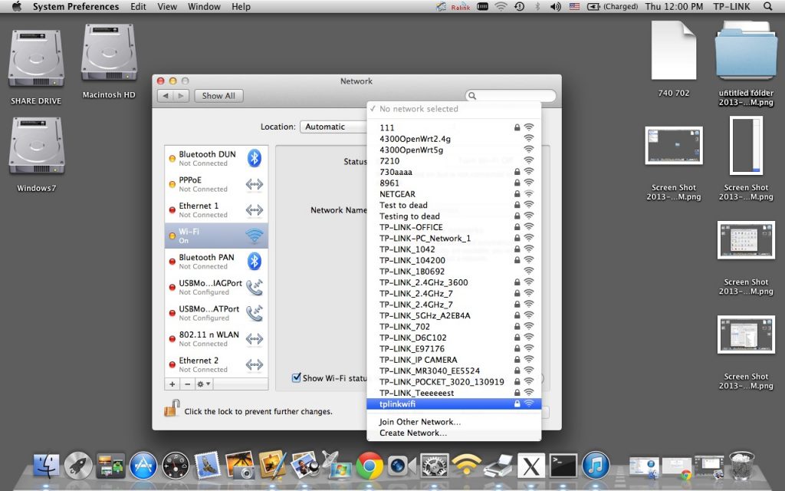
Task: Select the NETGEAR network
Action: pyautogui.click(x=454, y=194)
